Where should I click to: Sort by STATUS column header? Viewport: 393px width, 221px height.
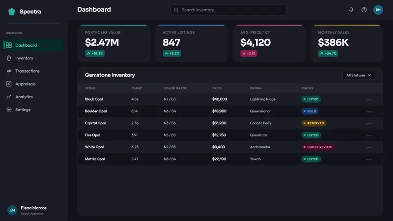tap(307, 88)
